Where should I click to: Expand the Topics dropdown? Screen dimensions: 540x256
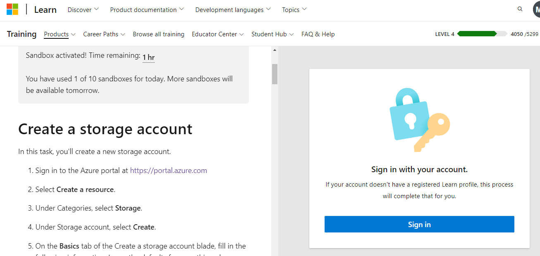tap(294, 9)
